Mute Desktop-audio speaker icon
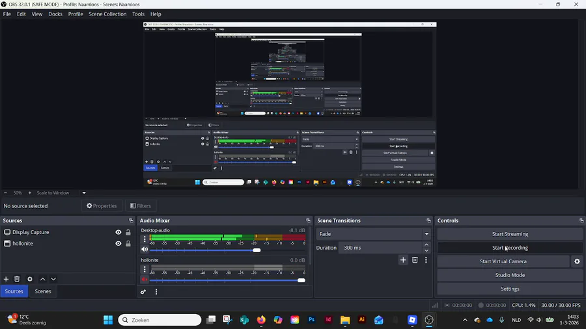 pos(145,250)
